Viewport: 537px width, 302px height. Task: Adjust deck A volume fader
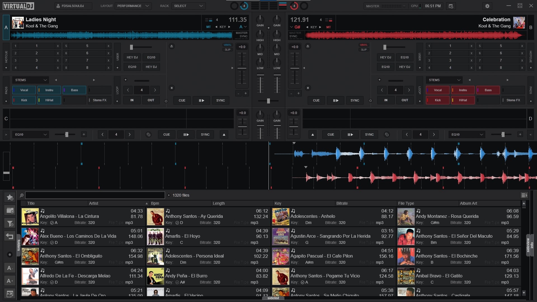pyautogui.click(x=260, y=84)
